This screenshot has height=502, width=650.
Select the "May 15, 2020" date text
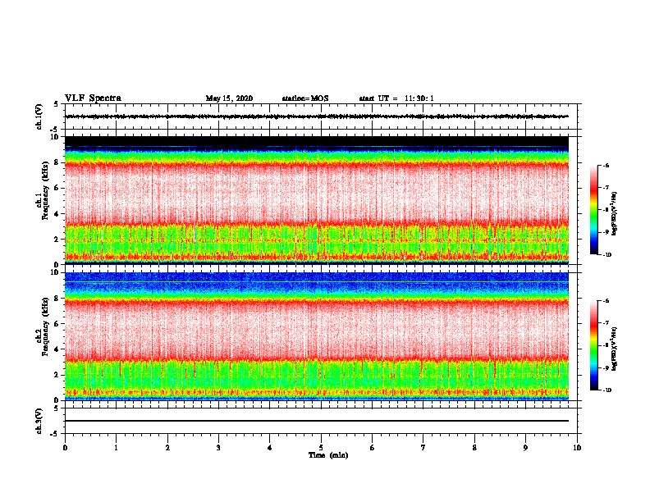tap(229, 98)
